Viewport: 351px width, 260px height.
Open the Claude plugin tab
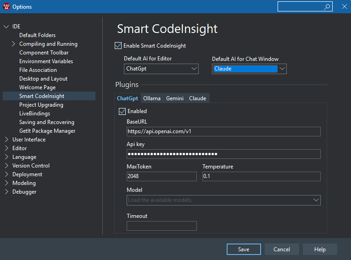point(198,98)
